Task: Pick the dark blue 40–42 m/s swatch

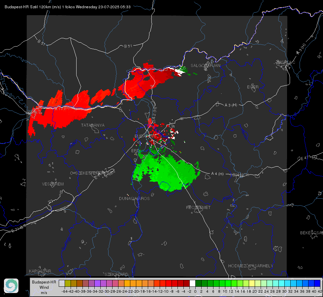Action: coord(317,283)
